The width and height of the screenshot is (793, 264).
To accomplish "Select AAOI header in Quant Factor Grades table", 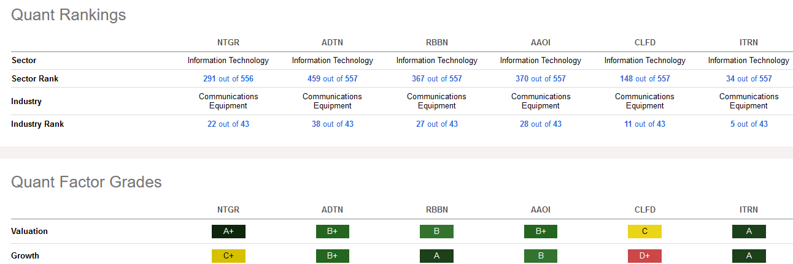I will (541, 209).
